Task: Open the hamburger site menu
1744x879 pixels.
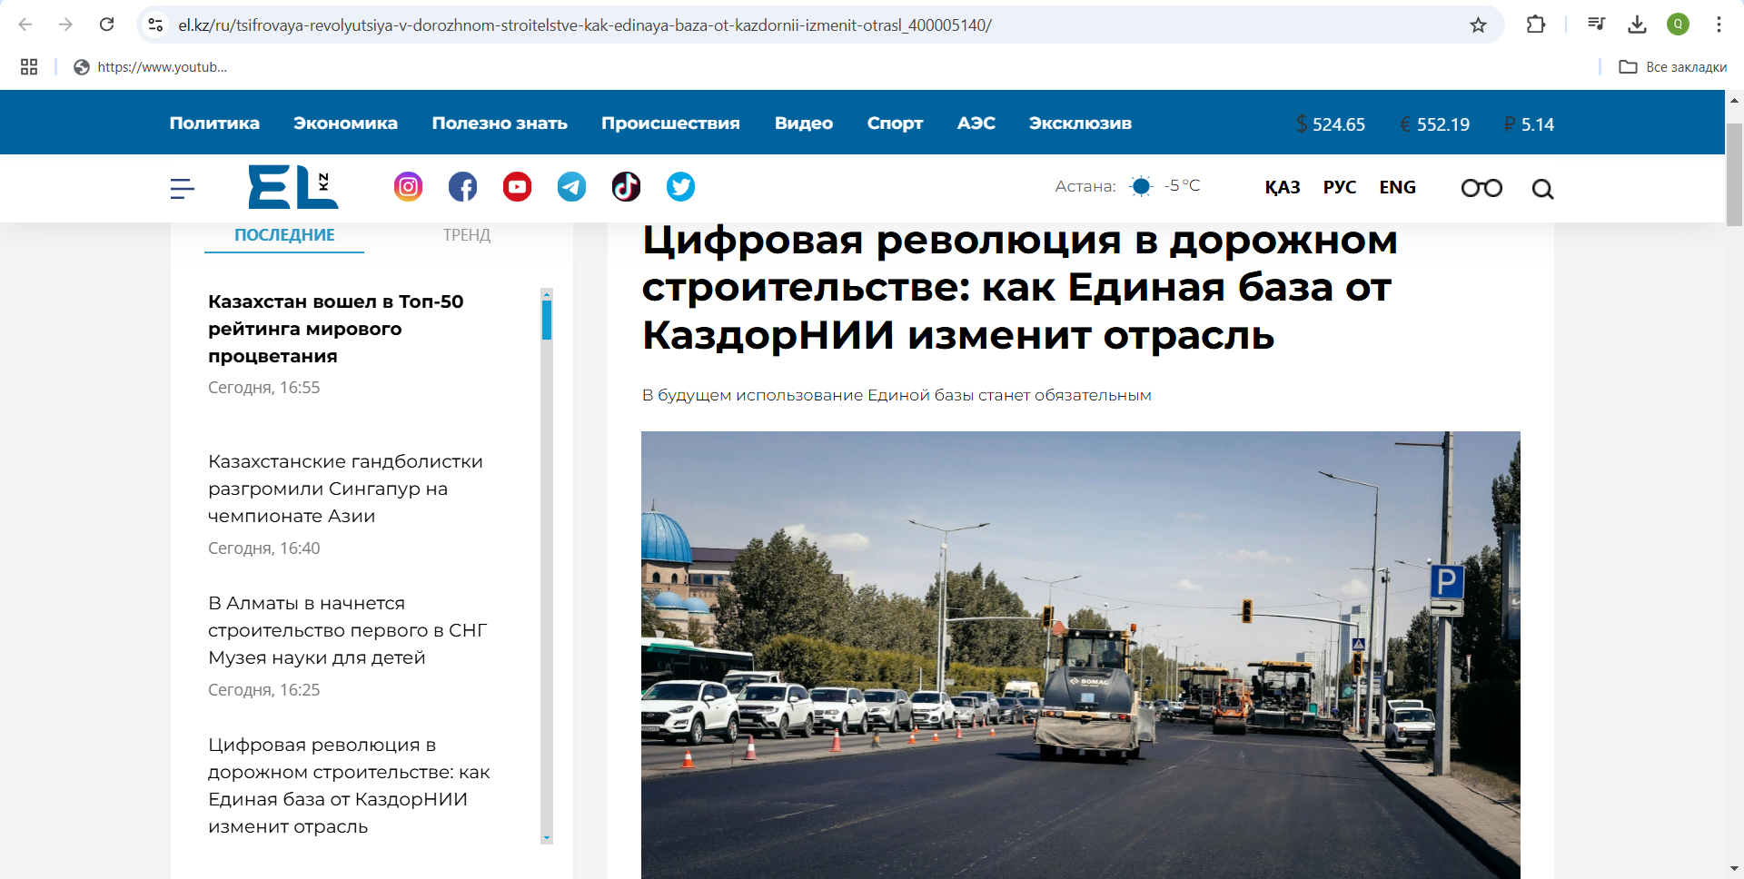Action: tap(183, 188)
